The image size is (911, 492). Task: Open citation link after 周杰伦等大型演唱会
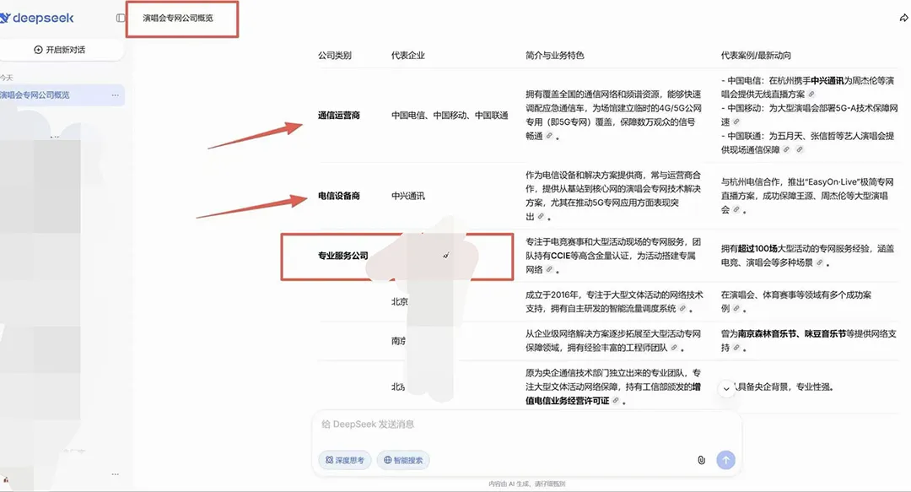coord(736,209)
